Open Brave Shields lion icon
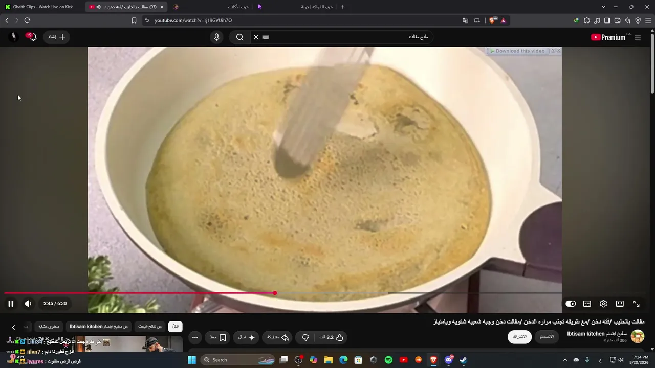 tap(492, 20)
